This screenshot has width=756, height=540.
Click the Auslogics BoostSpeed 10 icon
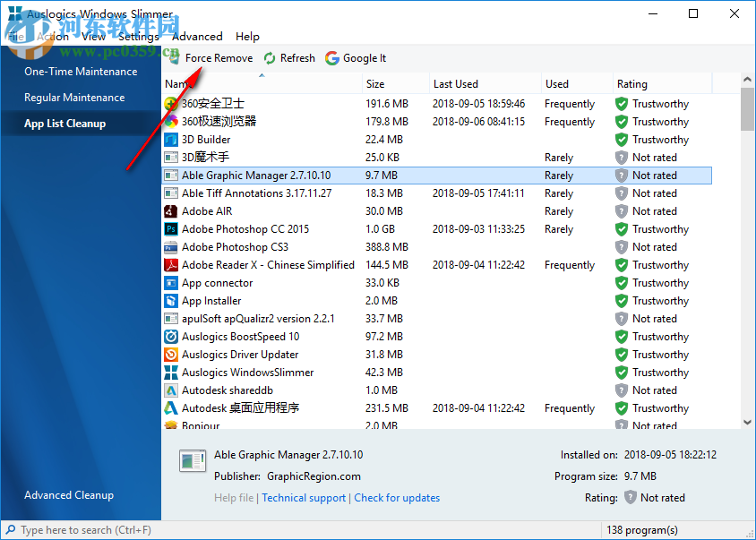(171, 336)
